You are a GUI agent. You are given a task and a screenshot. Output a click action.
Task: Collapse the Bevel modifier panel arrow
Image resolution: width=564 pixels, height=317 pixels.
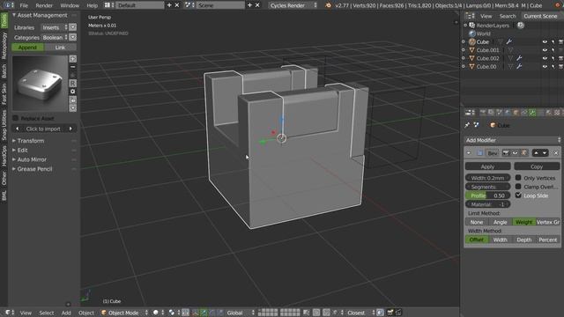point(469,153)
